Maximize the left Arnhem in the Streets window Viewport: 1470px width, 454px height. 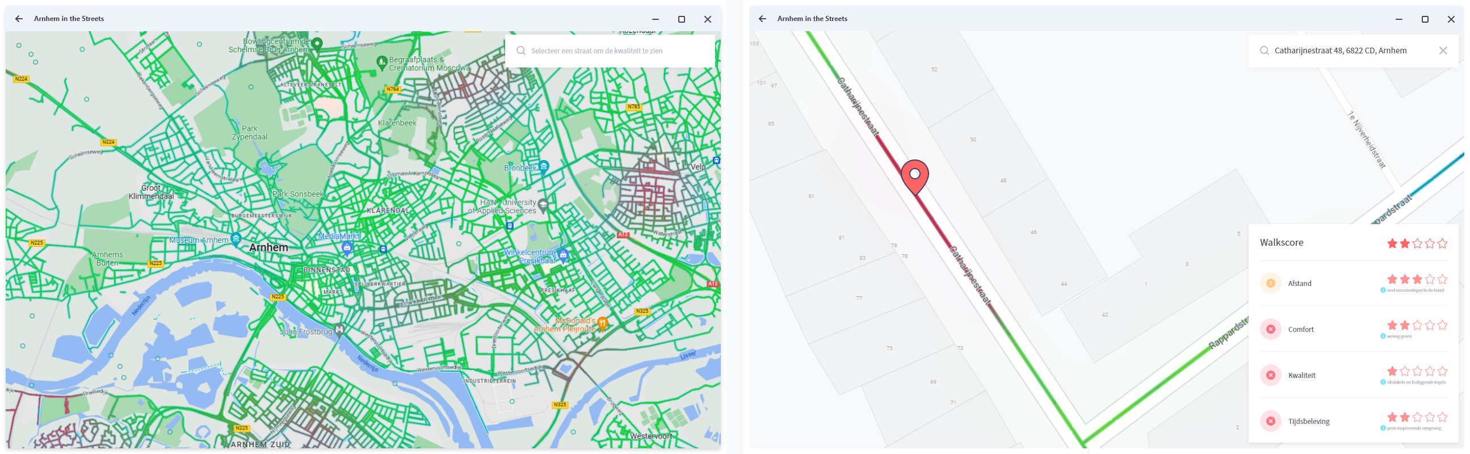[681, 19]
